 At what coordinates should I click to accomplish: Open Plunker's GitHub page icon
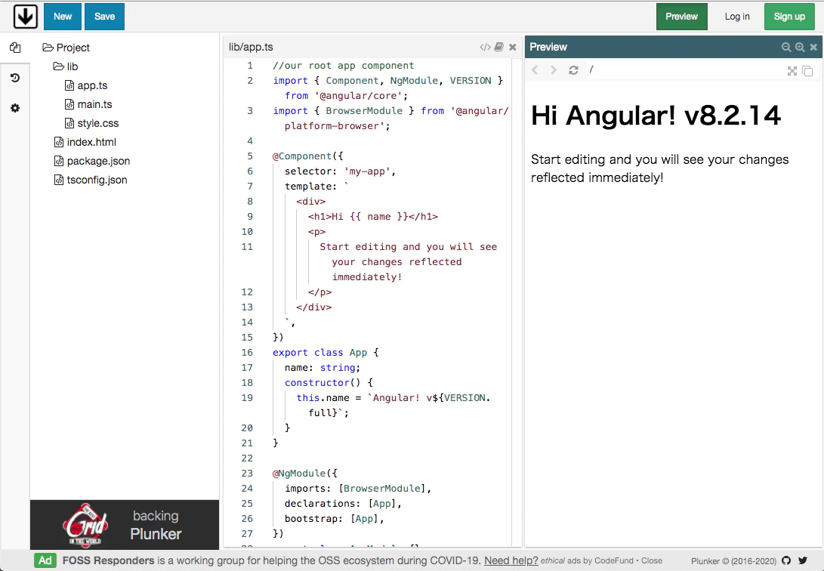786,560
